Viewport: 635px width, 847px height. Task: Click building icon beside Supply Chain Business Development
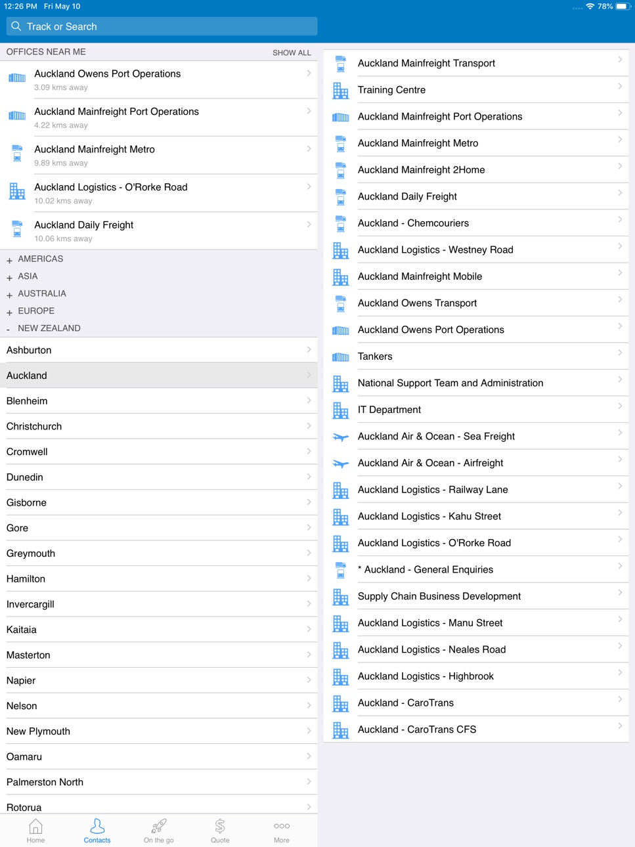(340, 597)
